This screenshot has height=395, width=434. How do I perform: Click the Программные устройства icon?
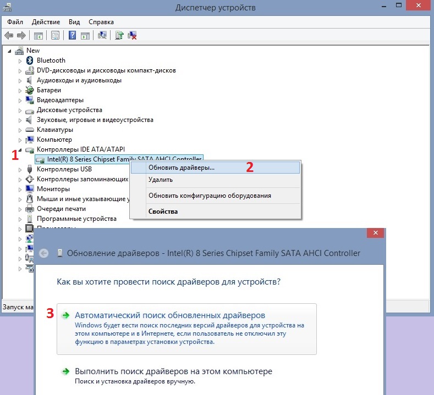coord(30,219)
